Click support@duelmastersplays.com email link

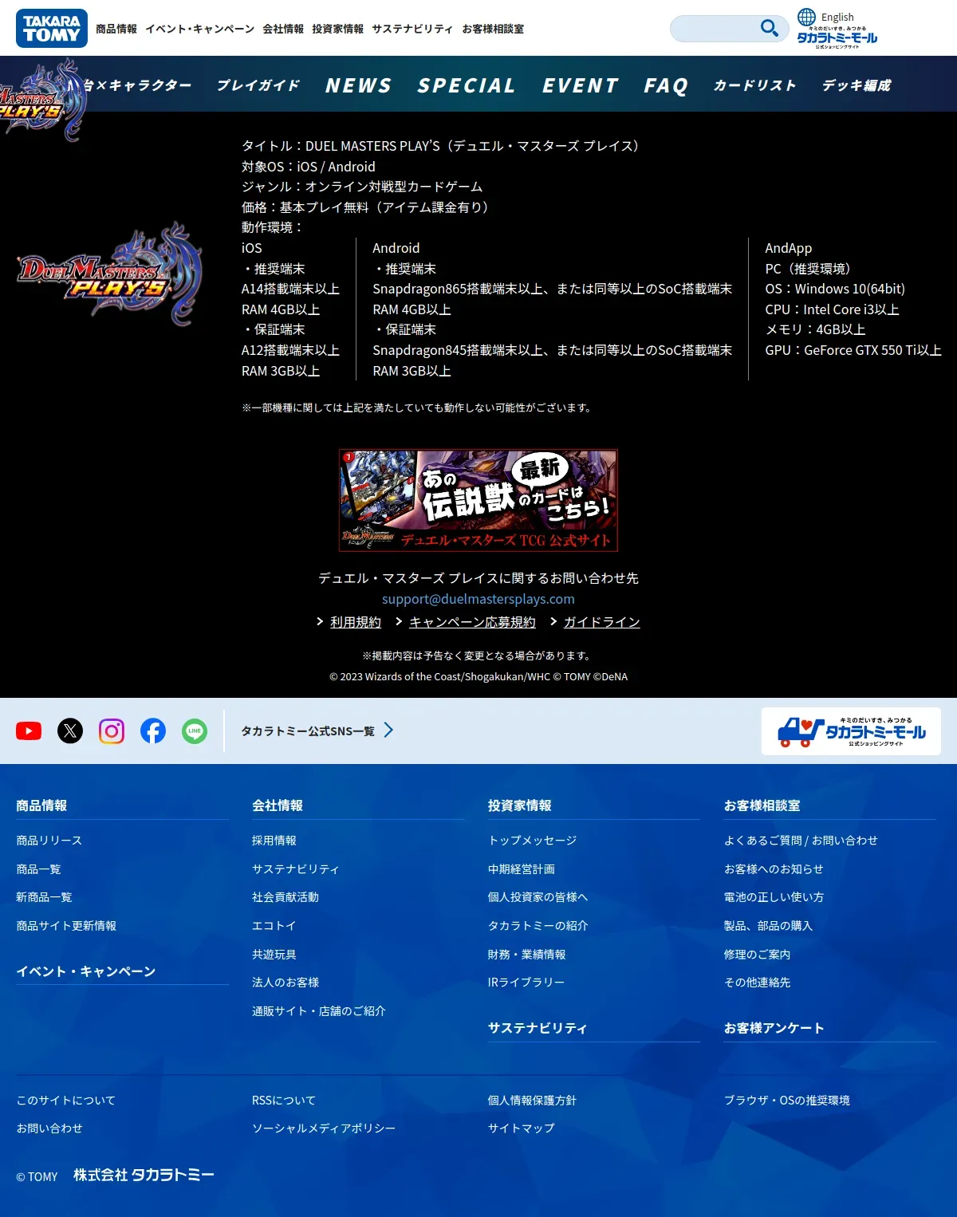click(x=478, y=599)
